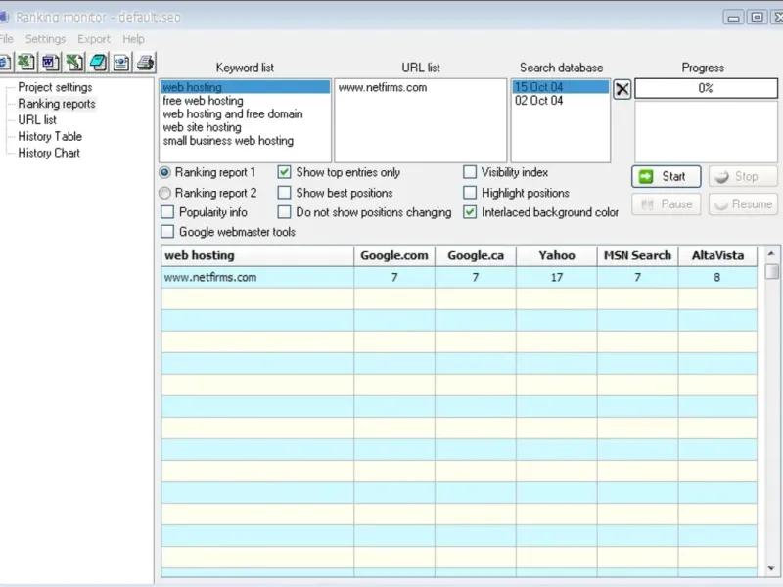Click the web page preview toolbar icon
The width and height of the screenshot is (783, 587).
(x=121, y=64)
